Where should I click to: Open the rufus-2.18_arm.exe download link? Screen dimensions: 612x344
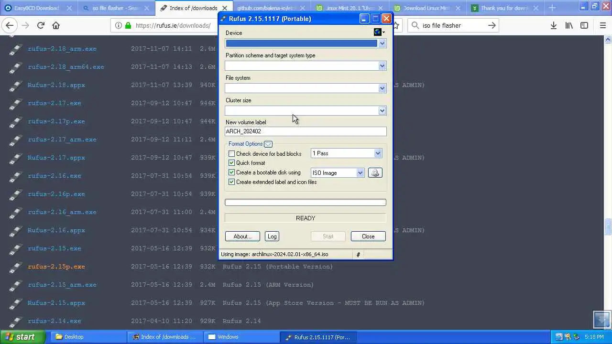point(62,49)
